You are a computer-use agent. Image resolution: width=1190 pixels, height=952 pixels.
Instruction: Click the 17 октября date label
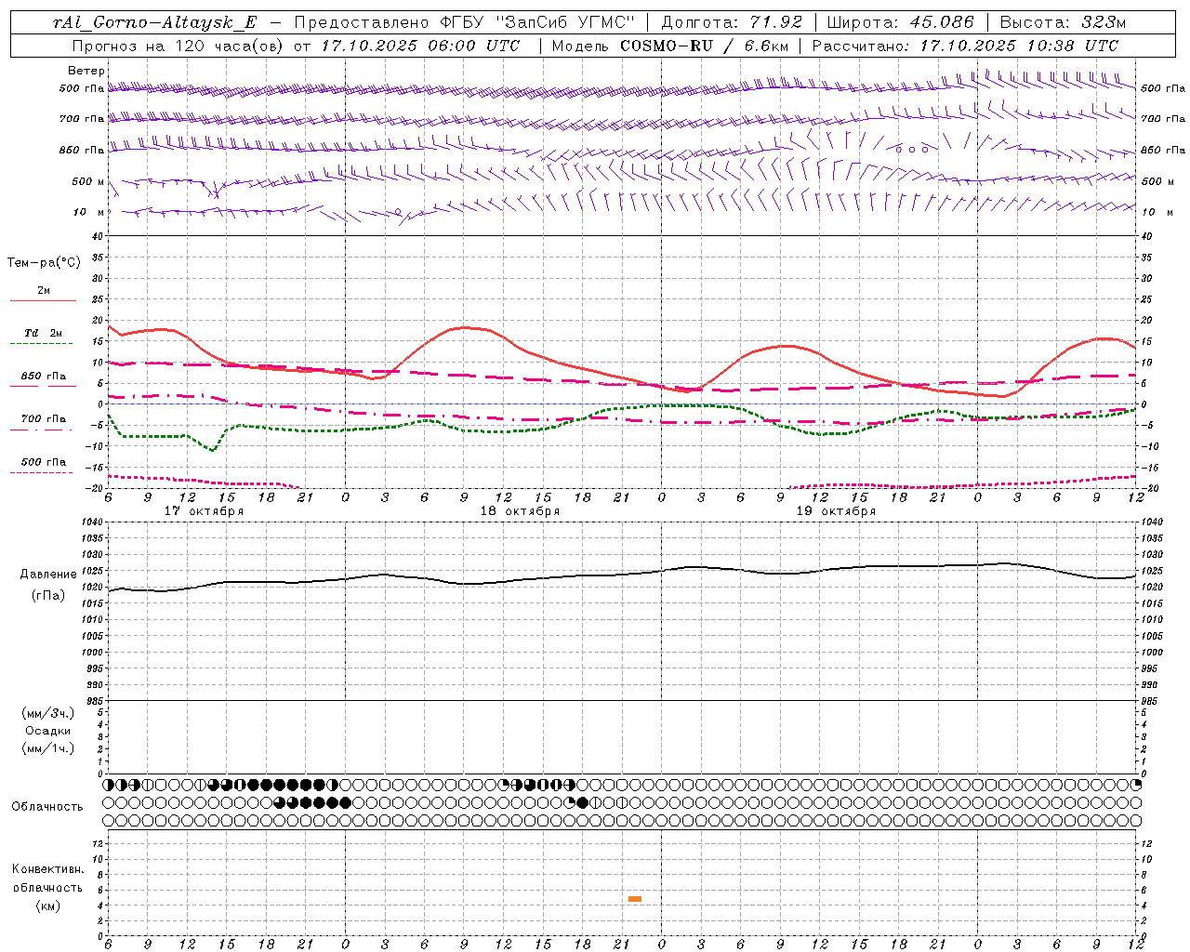(x=204, y=511)
